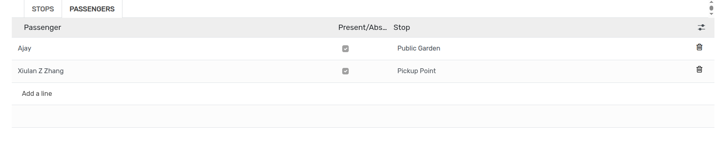Click the vertical scrollbar thumb
The height and width of the screenshot is (152, 725).
pyautogui.click(x=711, y=8)
